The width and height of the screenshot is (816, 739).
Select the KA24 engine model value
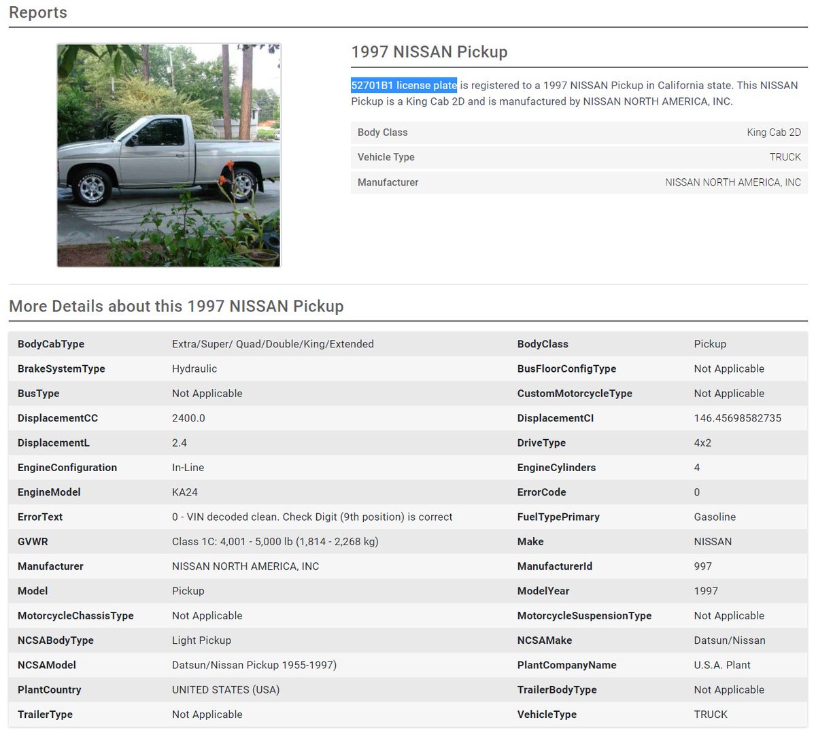pos(185,492)
